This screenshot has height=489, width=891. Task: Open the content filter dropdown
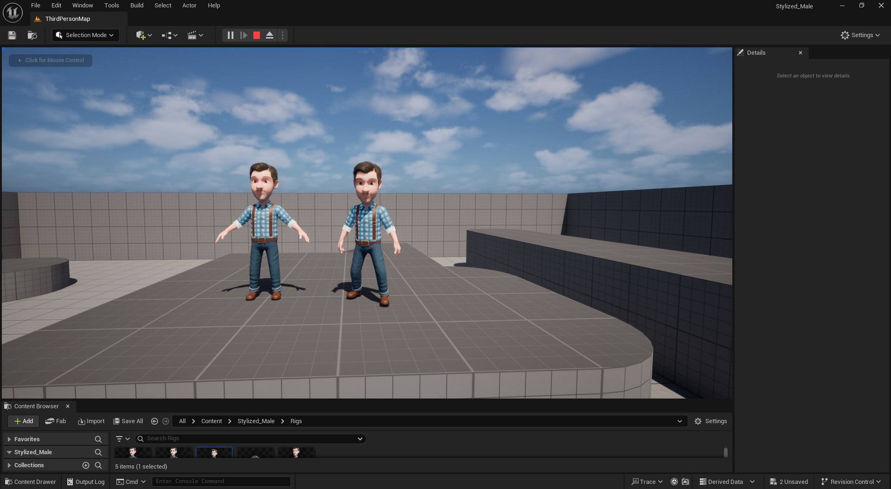pyautogui.click(x=123, y=439)
